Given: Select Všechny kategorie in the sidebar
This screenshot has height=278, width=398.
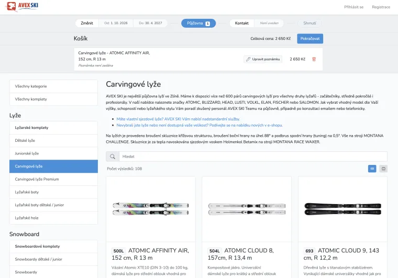Looking at the screenshot, I should click(x=53, y=86).
